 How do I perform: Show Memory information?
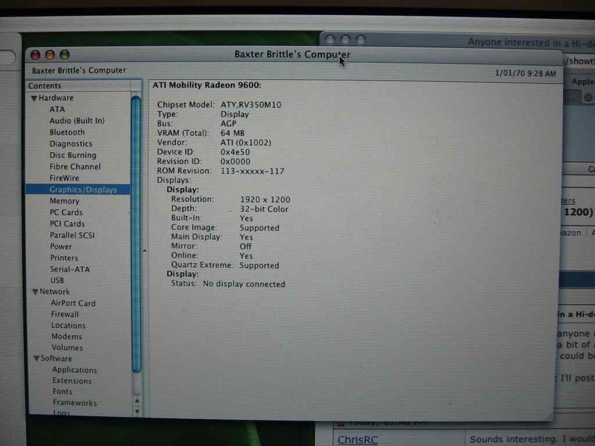[x=64, y=201]
